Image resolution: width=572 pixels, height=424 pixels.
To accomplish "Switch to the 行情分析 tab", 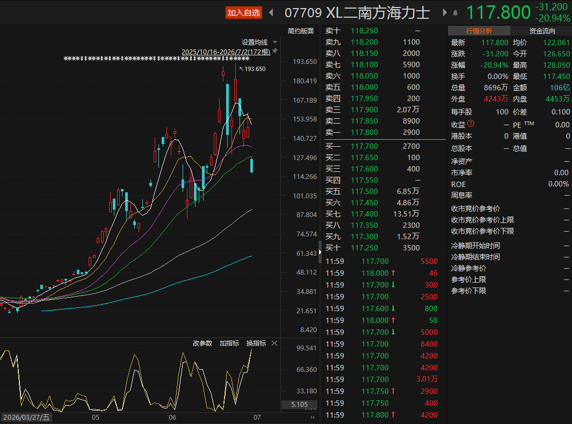I will tap(479, 31).
